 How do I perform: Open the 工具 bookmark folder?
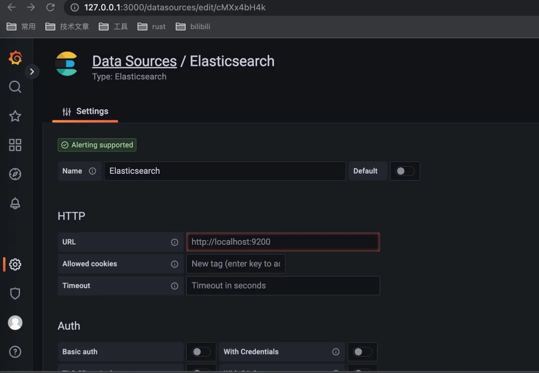(x=113, y=26)
